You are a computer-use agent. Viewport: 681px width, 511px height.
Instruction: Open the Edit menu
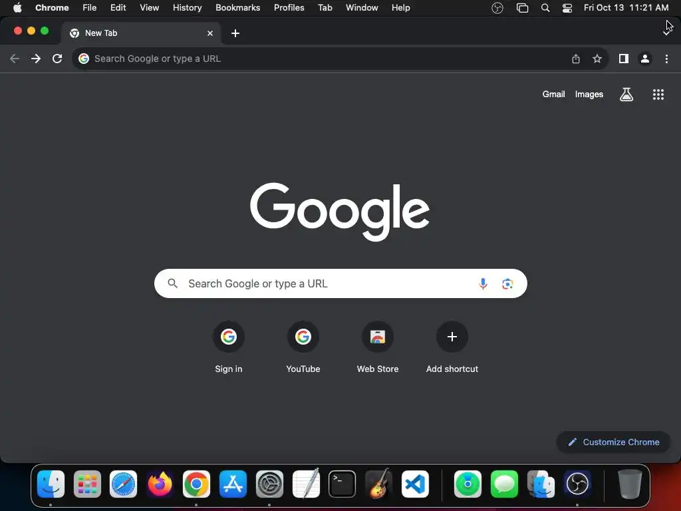(118, 8)
